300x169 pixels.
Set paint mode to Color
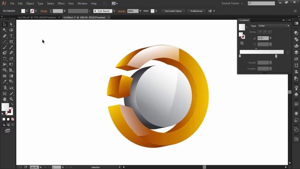[x=4, y=119]
